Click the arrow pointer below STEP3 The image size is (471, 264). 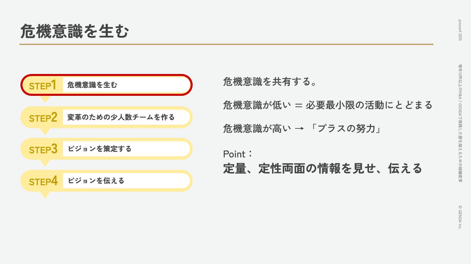click(x=45, y=163)
